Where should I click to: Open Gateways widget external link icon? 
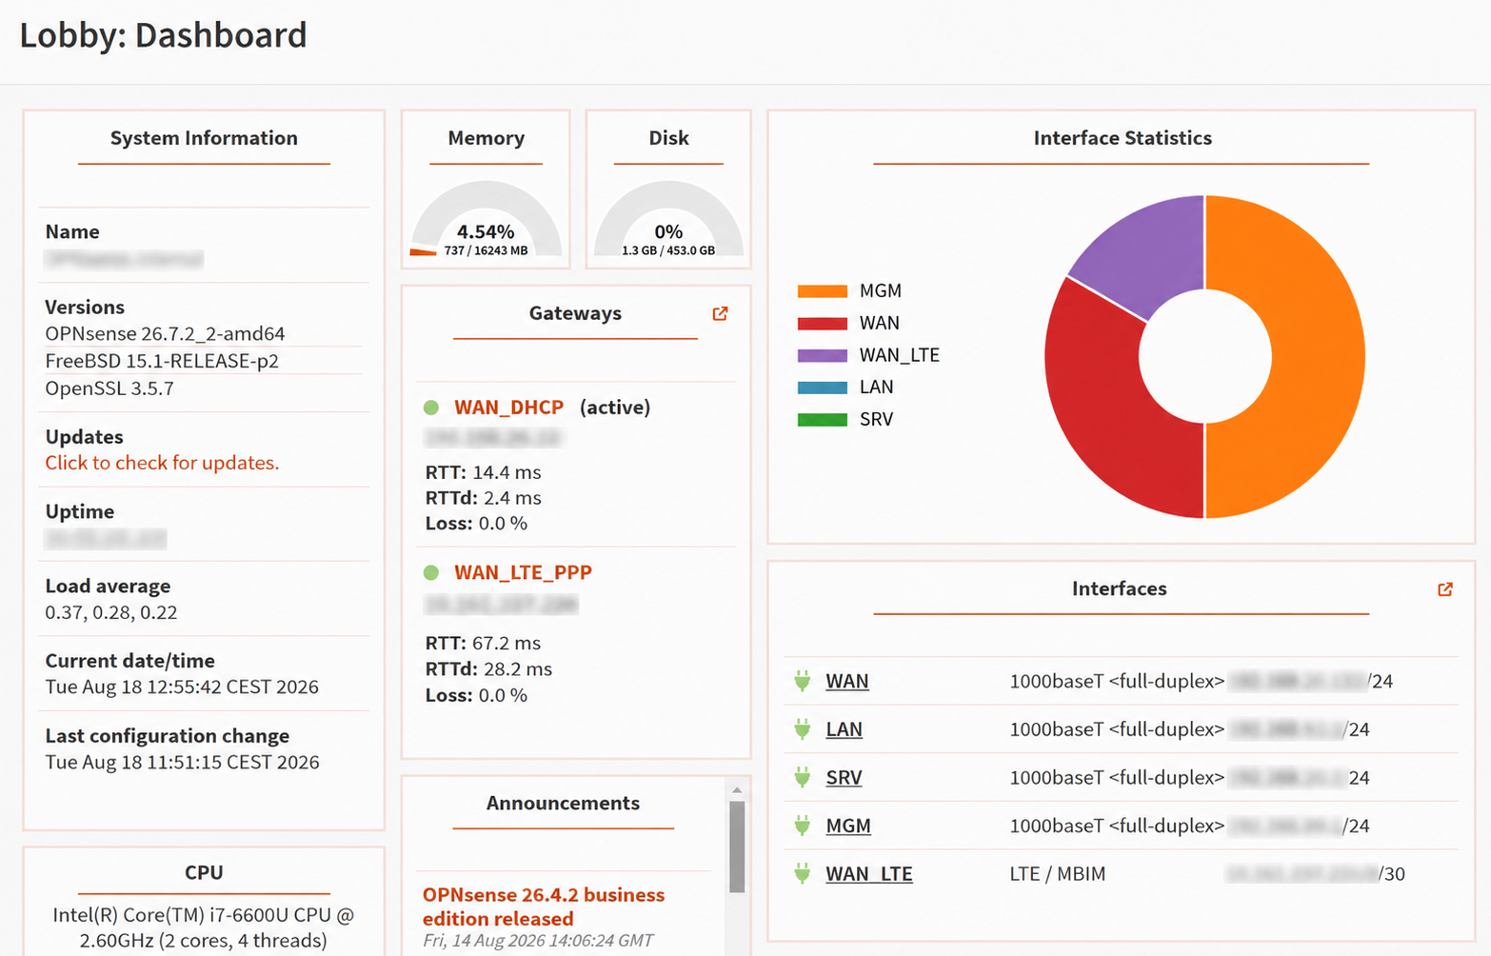(x=720, y=313)
